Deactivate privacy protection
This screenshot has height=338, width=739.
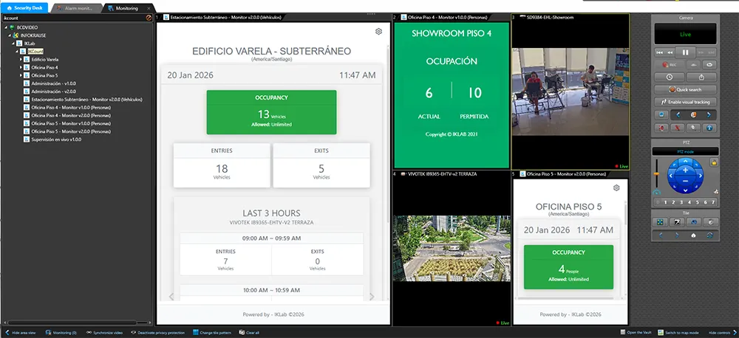point(159,333)
